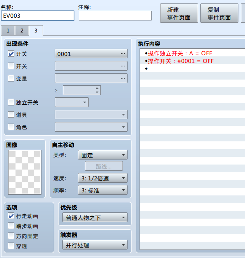The height and width of the screenshot is (258, 245).
Task: Expand the 道具 dropdown
Action: click(91, 115)
